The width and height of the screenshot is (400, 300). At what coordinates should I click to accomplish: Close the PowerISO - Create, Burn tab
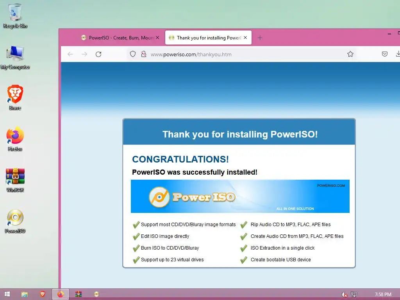point(157,37)
